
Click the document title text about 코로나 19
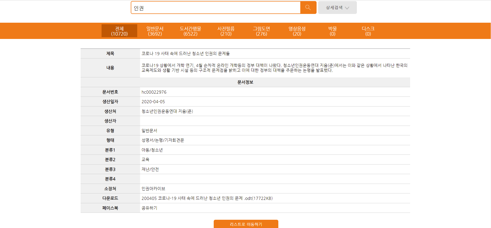coord(185,54)
